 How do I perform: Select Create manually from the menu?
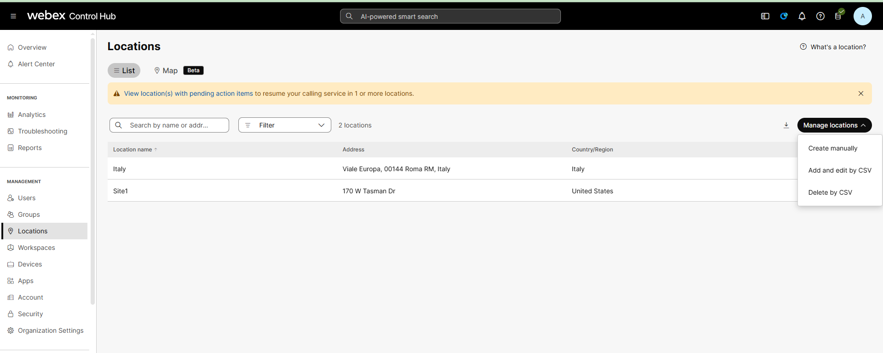click(x=832, y=148)
